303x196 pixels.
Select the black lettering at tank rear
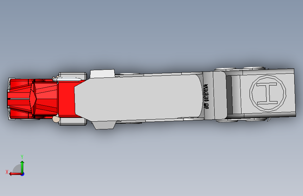point(206,97)
